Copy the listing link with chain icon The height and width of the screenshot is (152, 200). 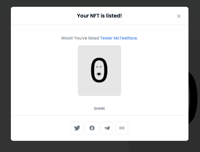tap(122, 128)
